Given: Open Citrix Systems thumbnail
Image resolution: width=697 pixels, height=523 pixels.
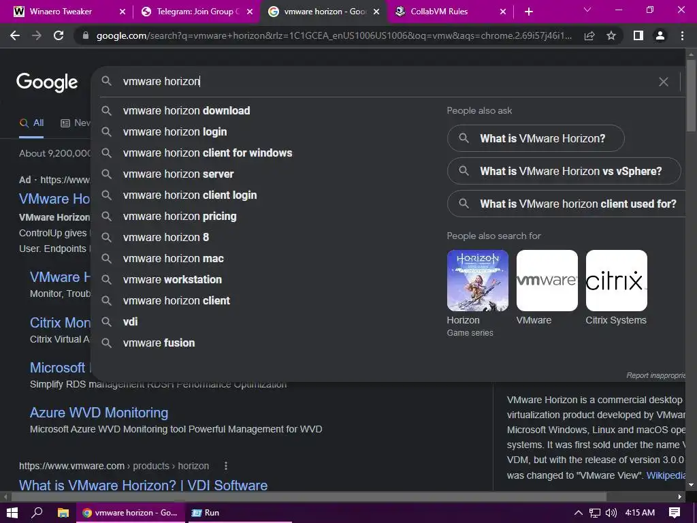Looking at the screenshot, I should click(x=616, y=281).
